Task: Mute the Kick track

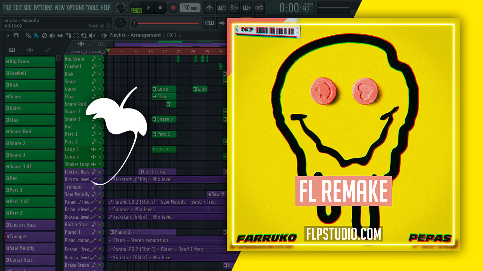Action: [100, 74]
